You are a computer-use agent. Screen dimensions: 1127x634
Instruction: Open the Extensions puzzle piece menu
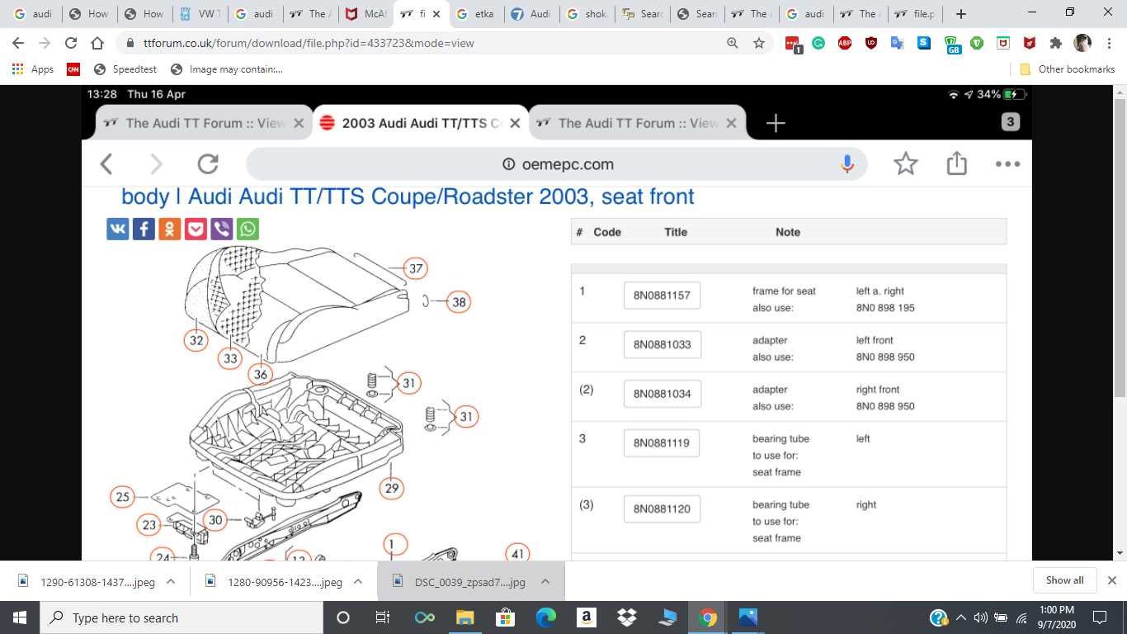point(1055,43)
